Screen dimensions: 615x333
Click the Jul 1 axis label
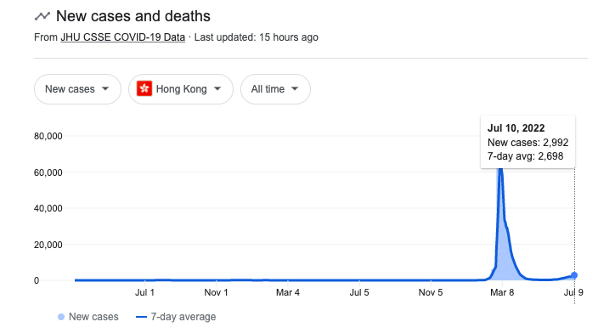coord(144,292)
